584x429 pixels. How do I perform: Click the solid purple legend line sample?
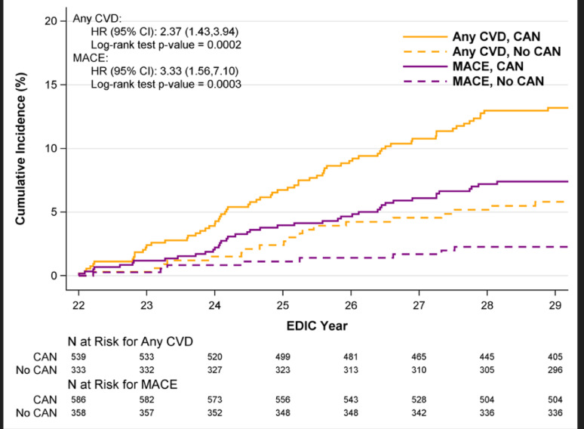[424, 66]
